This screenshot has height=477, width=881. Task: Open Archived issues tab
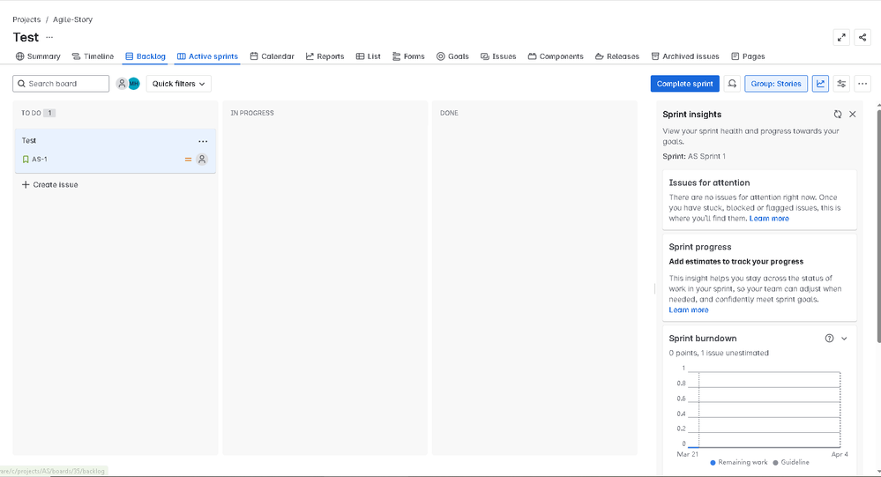pyautogui.click(x=685, y=56)
